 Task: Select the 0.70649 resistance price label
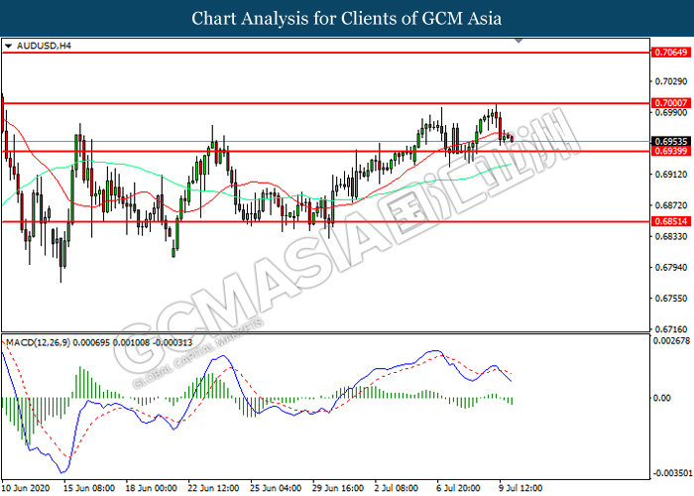671,53
